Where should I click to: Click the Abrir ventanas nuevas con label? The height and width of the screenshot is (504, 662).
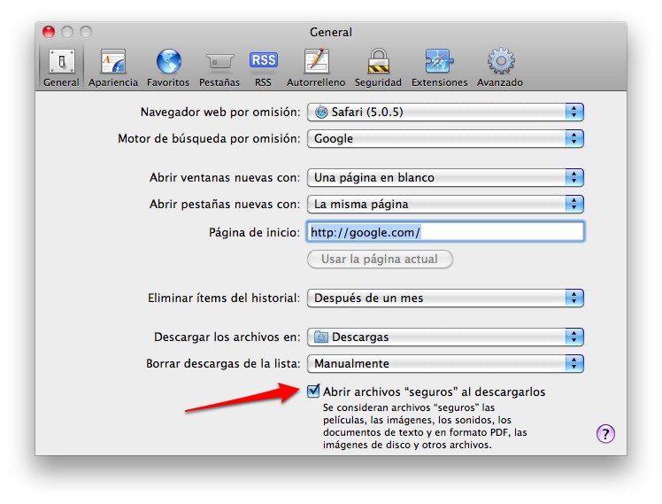(x=225, y=177)
